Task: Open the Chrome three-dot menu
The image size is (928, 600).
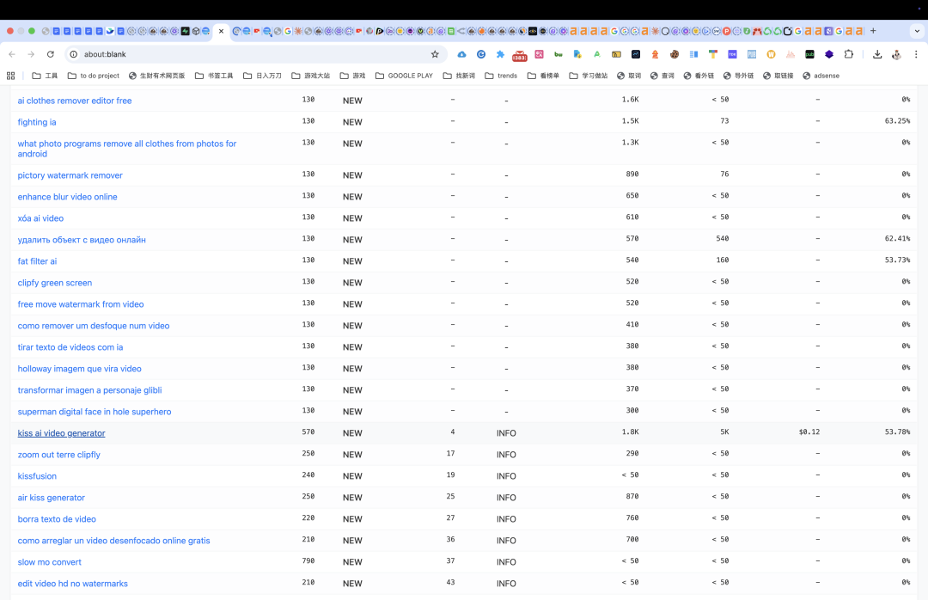Action: 916,54
